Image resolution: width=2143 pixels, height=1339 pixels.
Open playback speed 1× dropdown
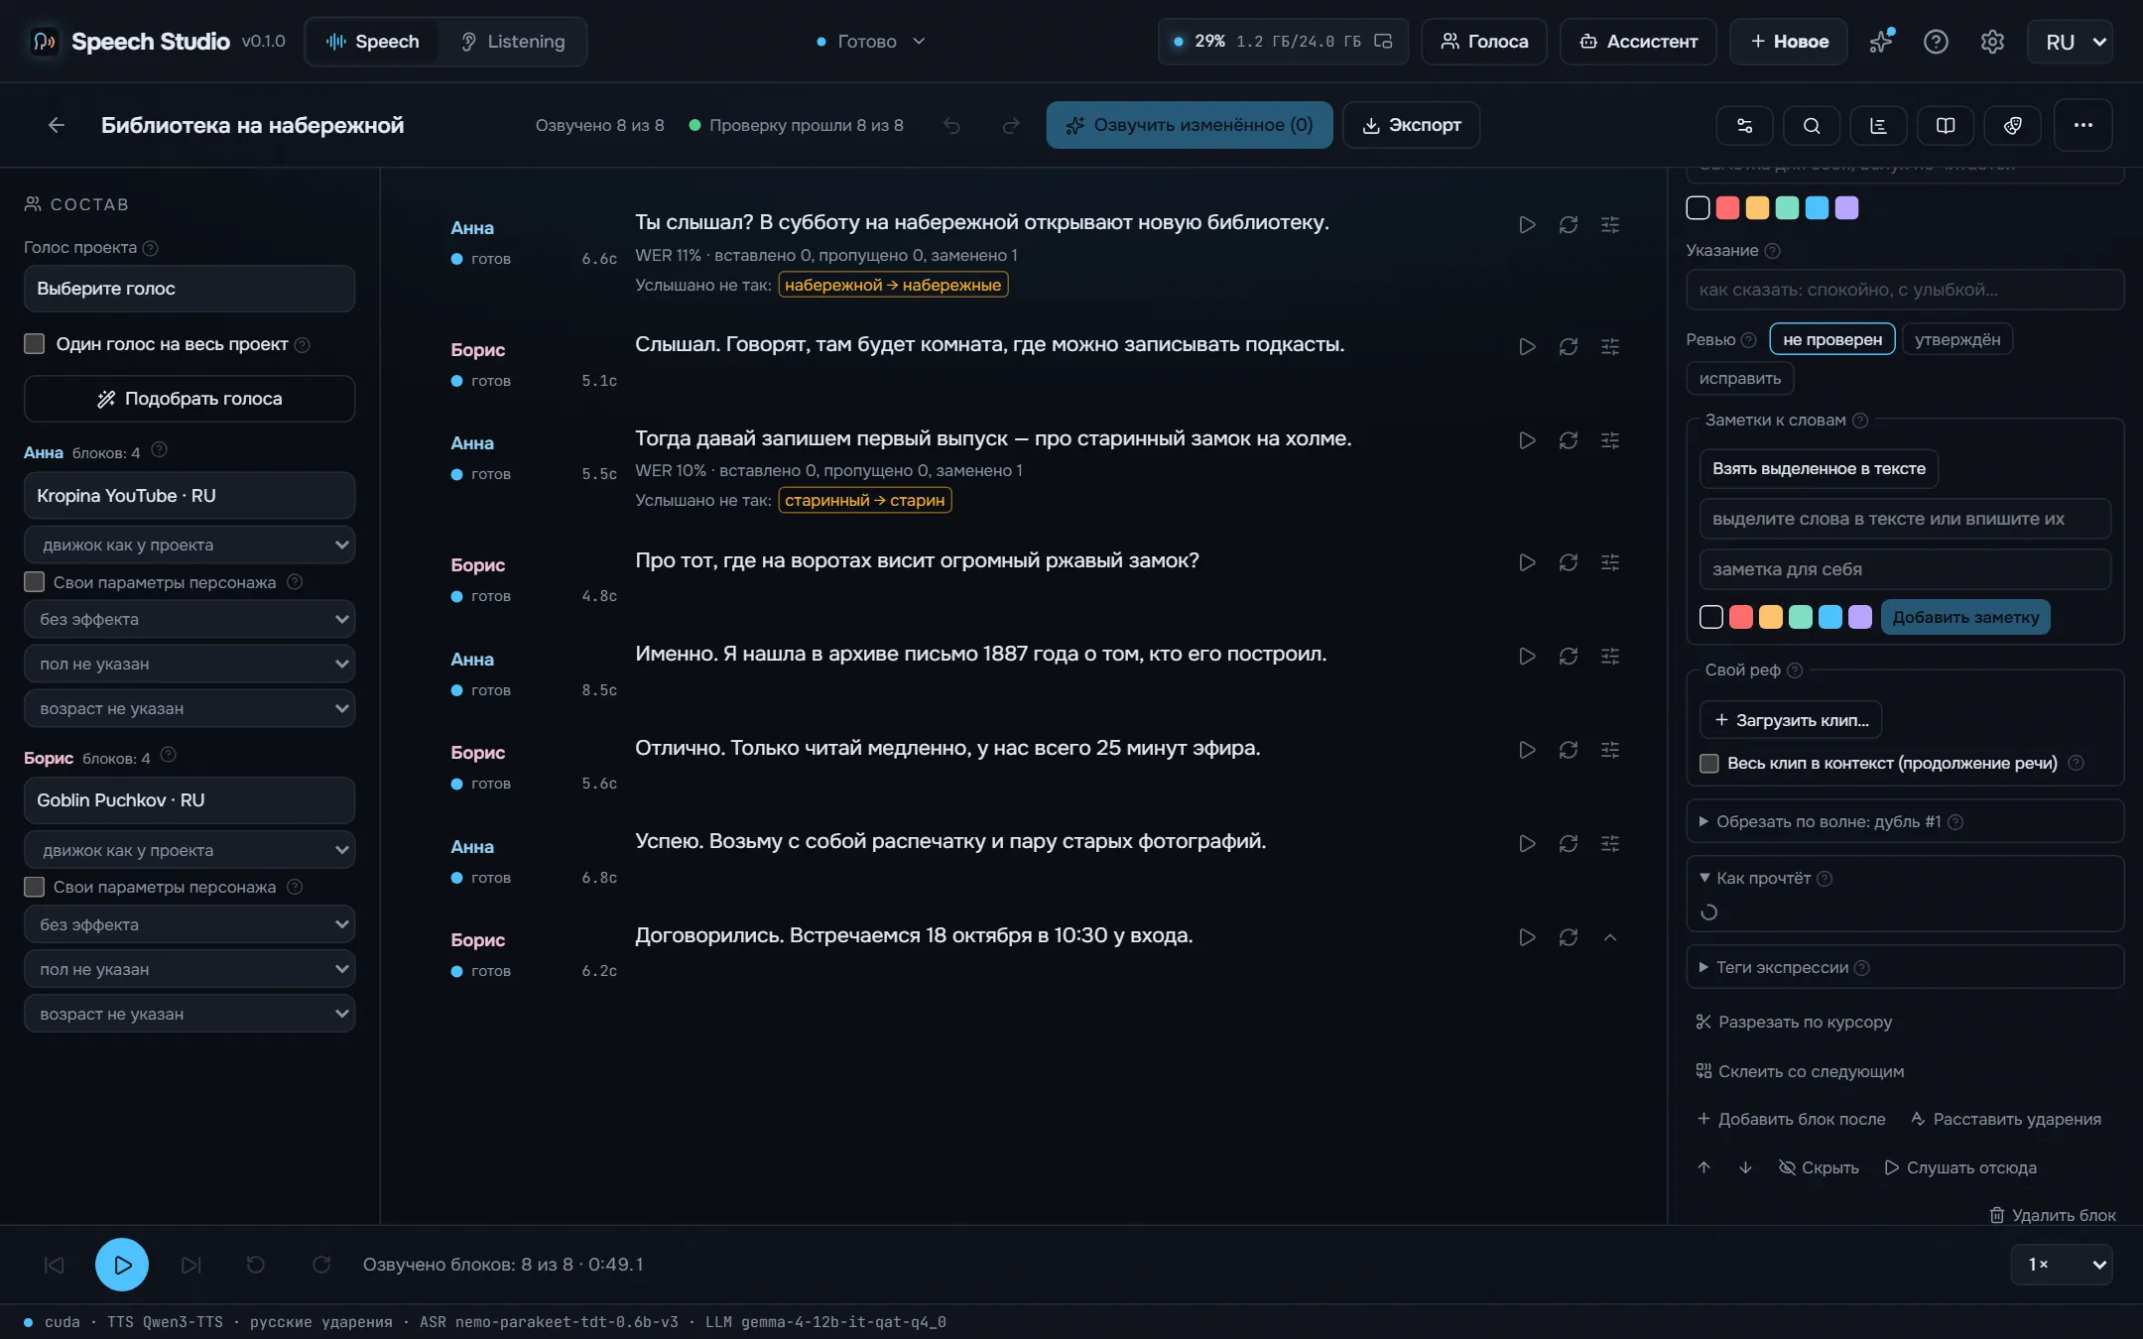(x=2063, y=1265)
